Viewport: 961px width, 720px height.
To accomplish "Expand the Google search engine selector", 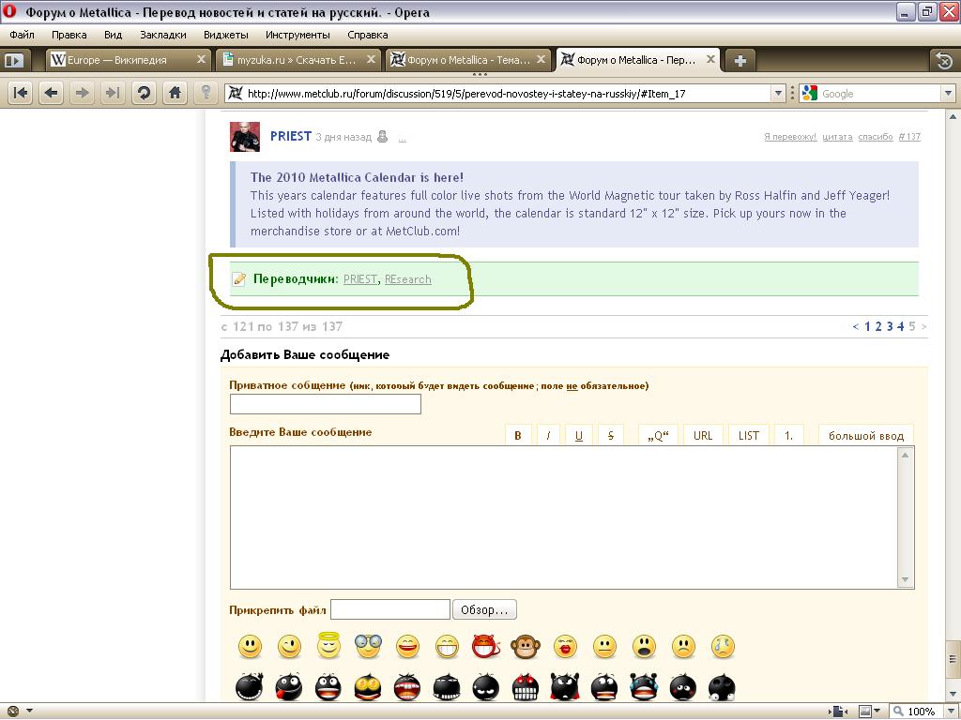I will coord(810,93).
